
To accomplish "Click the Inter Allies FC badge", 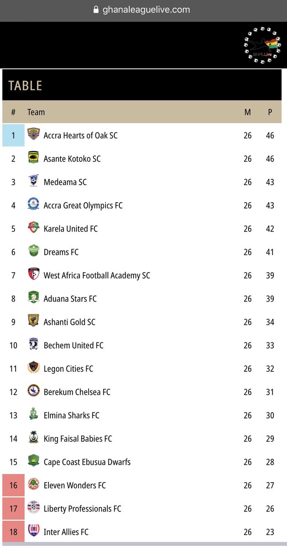I will 33,531.
